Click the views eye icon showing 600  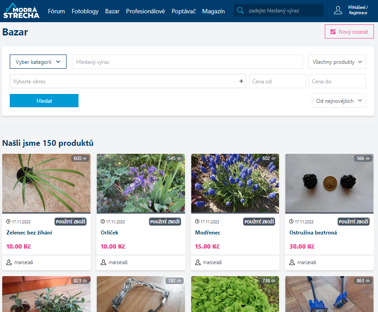click(x=85, y=158)
